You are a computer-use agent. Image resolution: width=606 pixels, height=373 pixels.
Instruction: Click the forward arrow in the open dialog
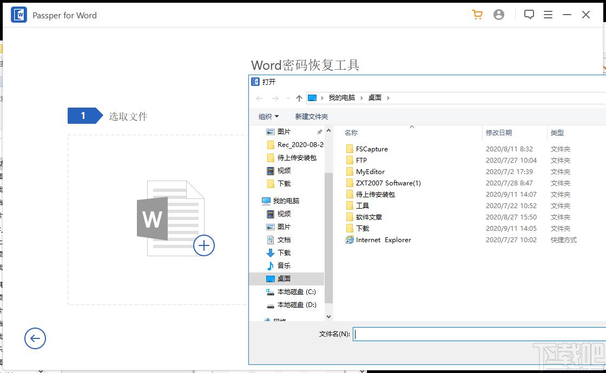(x=275, y=98)
